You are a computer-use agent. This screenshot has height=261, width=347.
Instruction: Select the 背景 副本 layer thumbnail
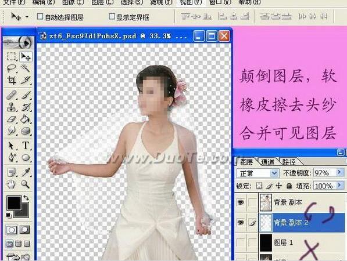click(x=266, y=202)
